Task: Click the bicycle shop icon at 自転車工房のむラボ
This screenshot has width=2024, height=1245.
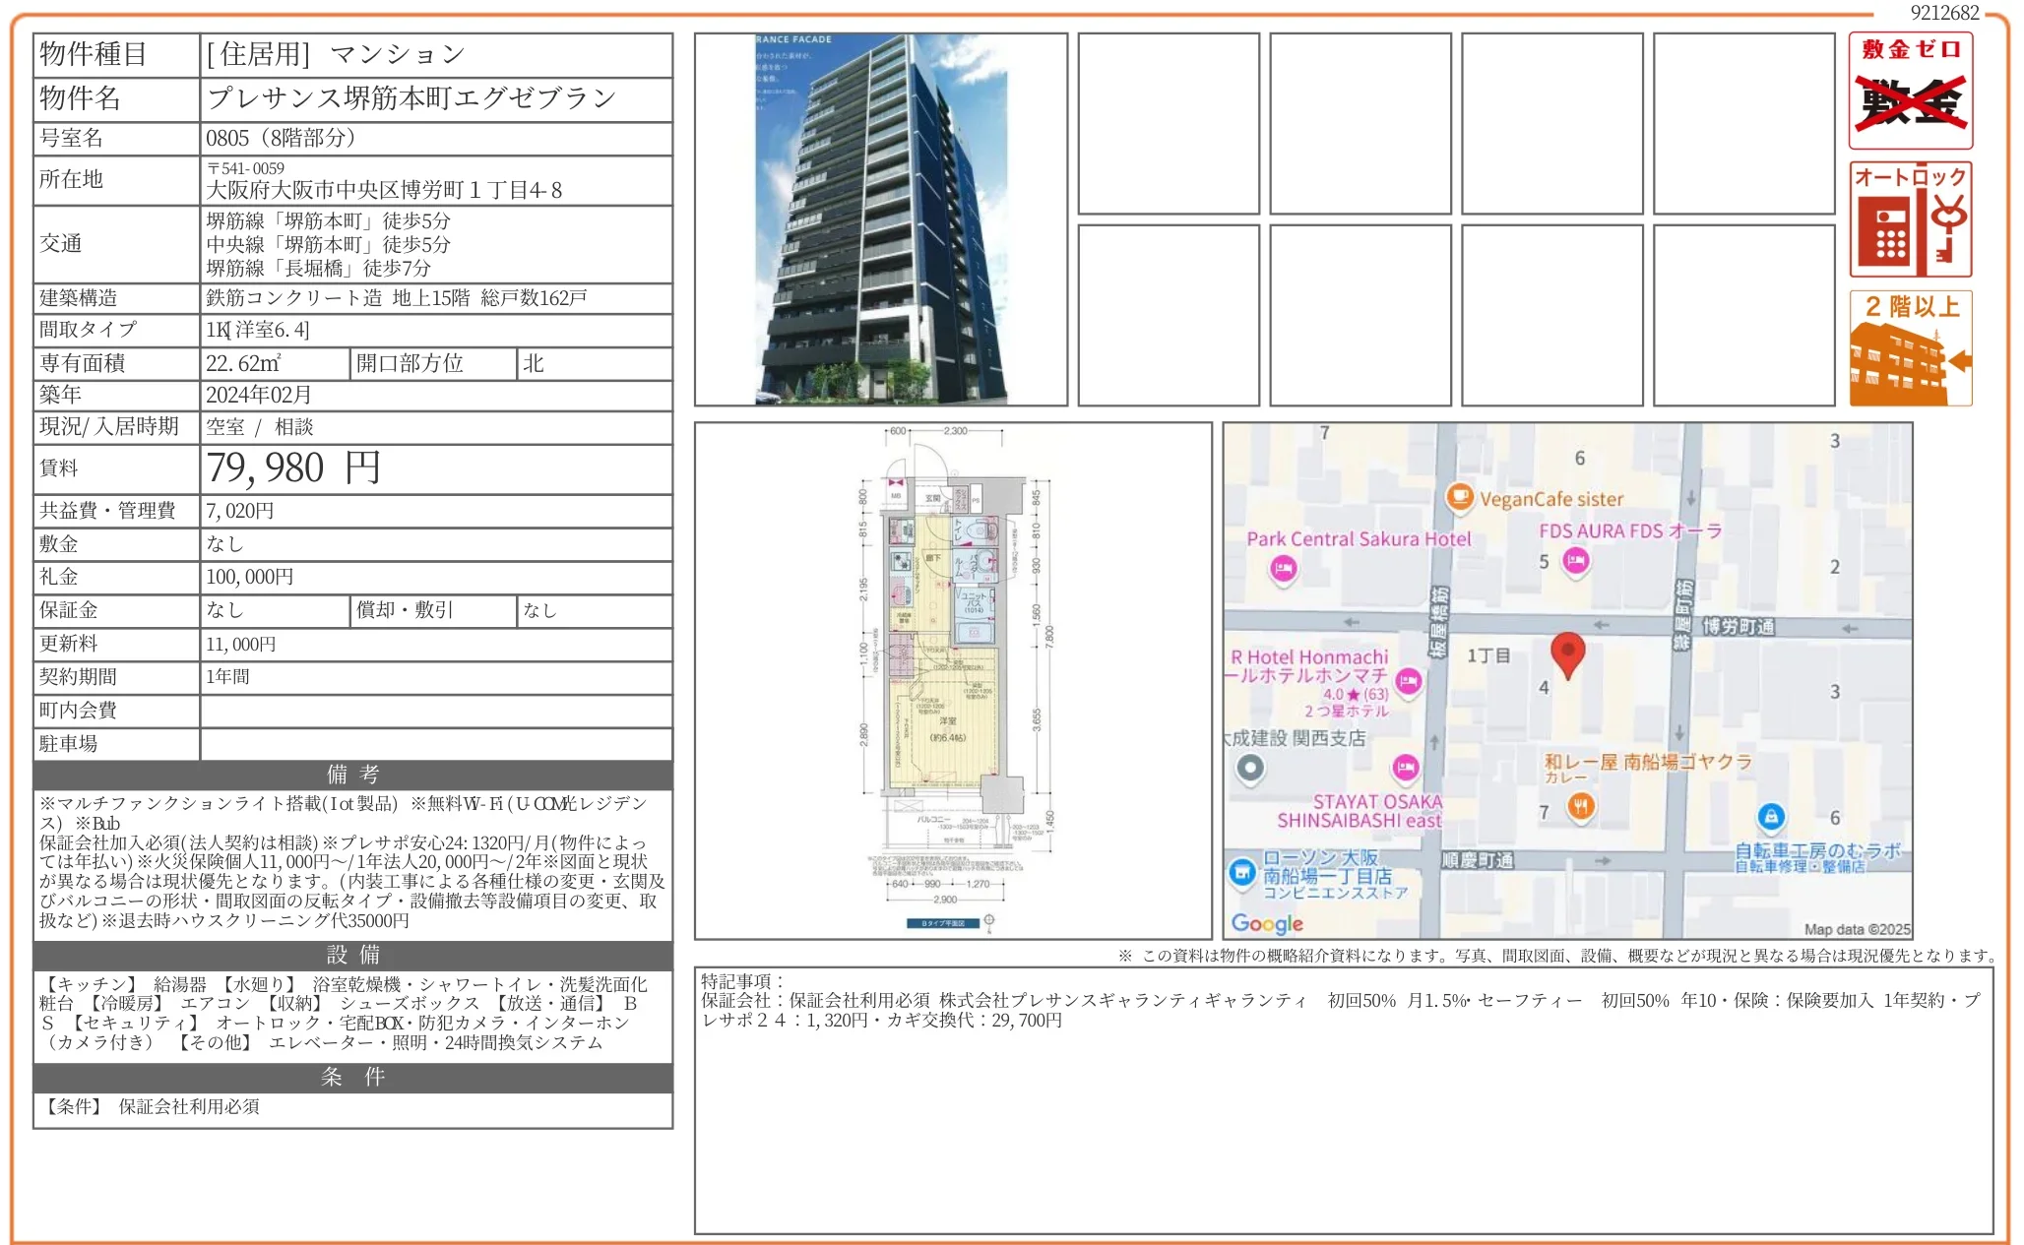Action: click(1770, 815)
